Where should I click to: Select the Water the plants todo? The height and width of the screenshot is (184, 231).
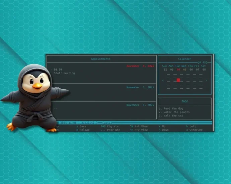176,112
